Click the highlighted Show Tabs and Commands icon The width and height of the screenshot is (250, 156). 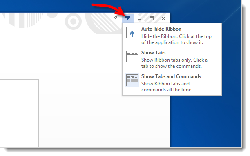132,80
